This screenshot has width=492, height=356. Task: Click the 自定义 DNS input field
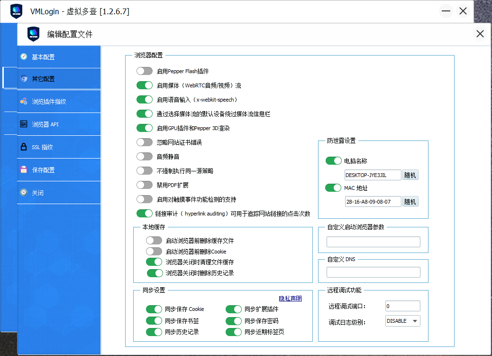(374, 272)
